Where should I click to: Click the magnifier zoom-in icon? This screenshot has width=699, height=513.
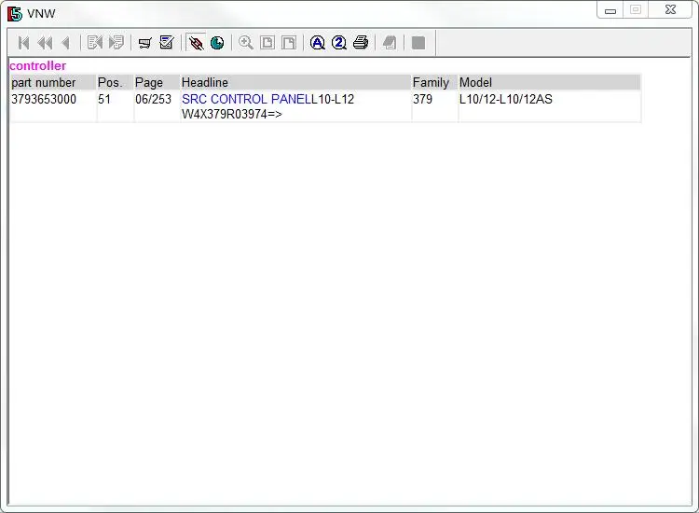(x=246, y=43)
